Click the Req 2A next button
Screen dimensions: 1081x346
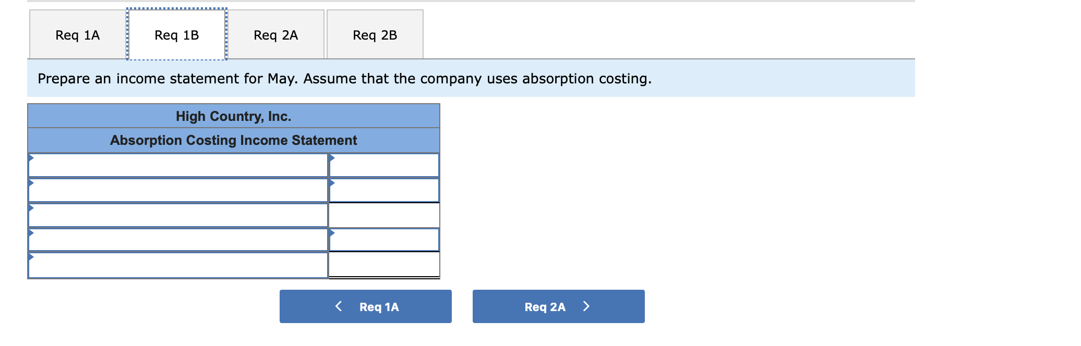558,306
